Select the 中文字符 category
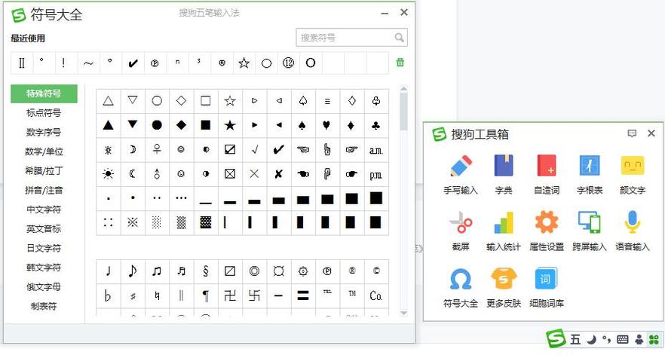The width and height of the screenshot is (665, 358). coord(44,210)
